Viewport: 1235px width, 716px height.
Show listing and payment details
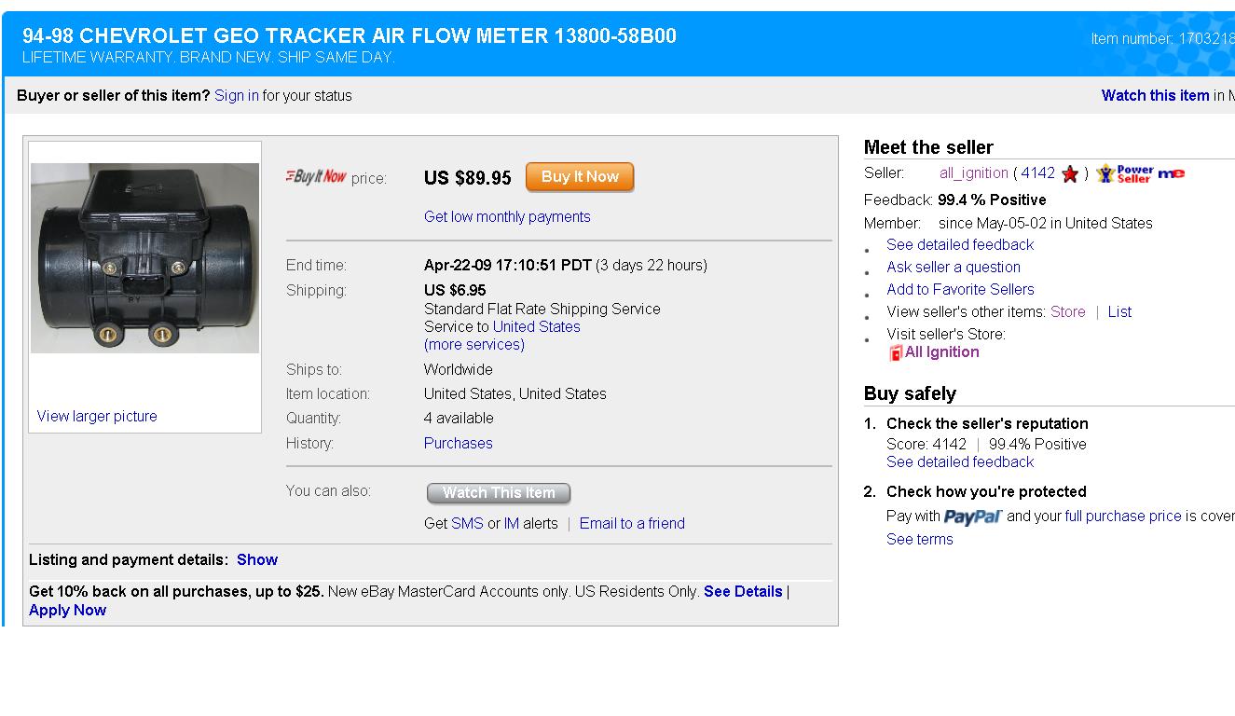(257, 559)
